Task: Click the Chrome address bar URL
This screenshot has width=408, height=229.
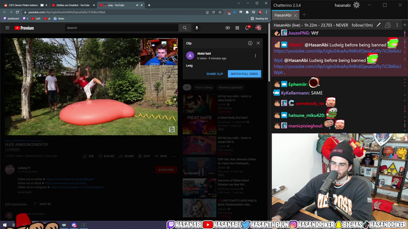Action: click(67, 12)
